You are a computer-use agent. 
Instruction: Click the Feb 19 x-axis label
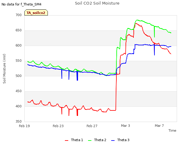[x=24, y=126]
